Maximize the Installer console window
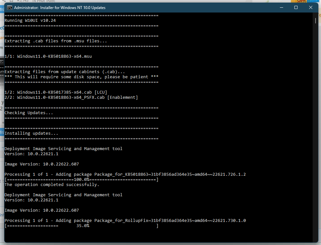321x245 pixels. [x=296, y=8]
